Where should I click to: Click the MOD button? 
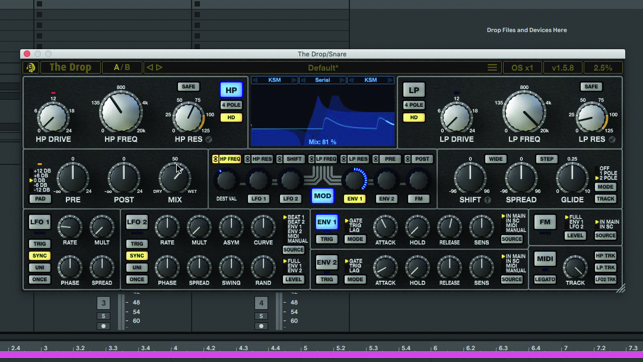pyautogui.click(x=322, y=196)
